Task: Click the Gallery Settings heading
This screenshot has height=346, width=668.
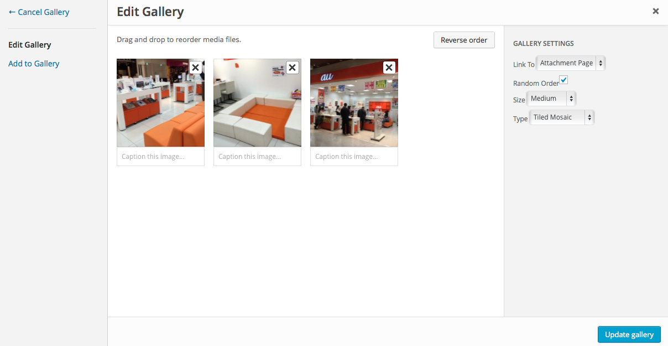Action: coord(544,43)
